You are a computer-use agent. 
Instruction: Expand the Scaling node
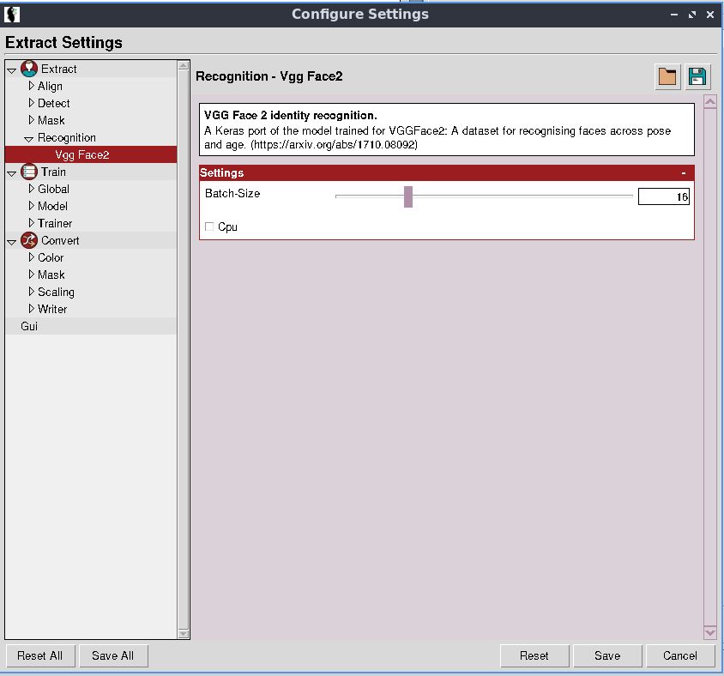click(31, 292)
